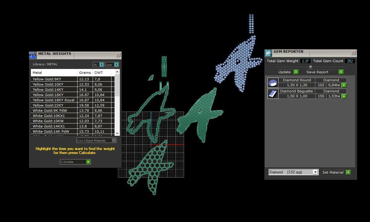Select Yellow Gold:14KY row

tap(73, 90)
